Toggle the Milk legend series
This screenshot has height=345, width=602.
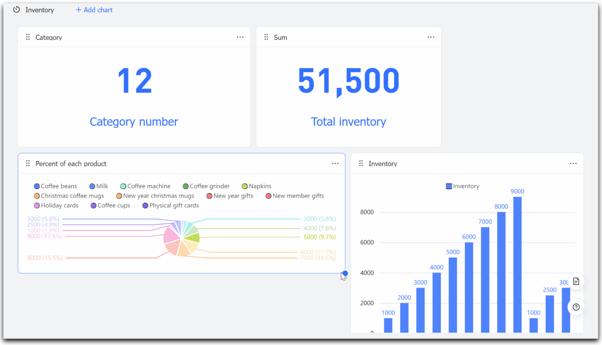coord(99,186)
